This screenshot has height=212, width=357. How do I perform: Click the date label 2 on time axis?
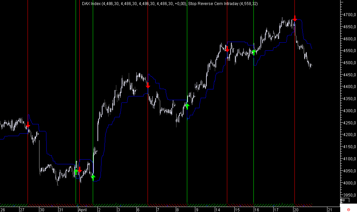(x=99, y=210)
